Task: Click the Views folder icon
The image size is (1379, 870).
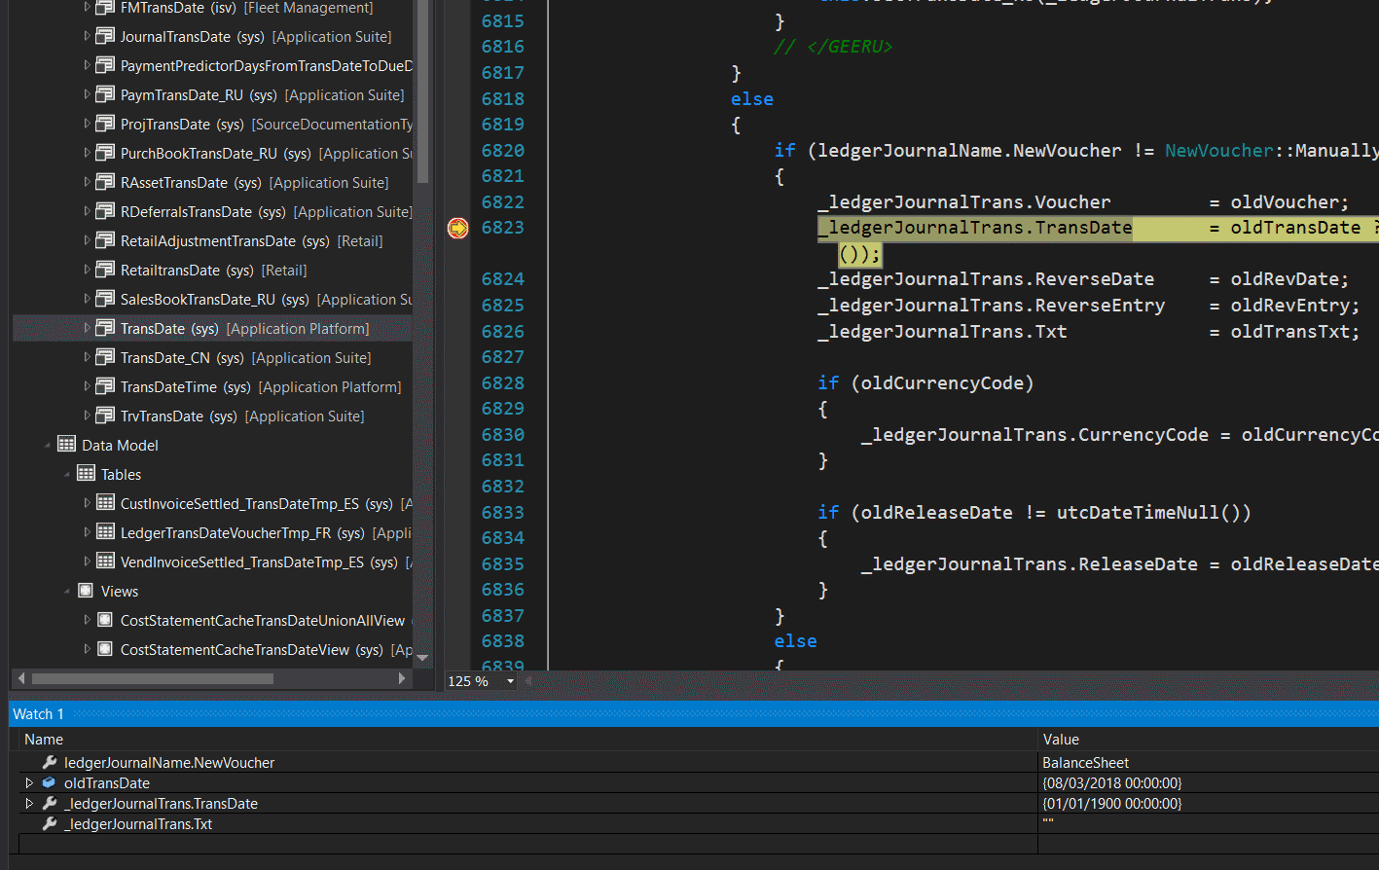Action: coord(86,591)
